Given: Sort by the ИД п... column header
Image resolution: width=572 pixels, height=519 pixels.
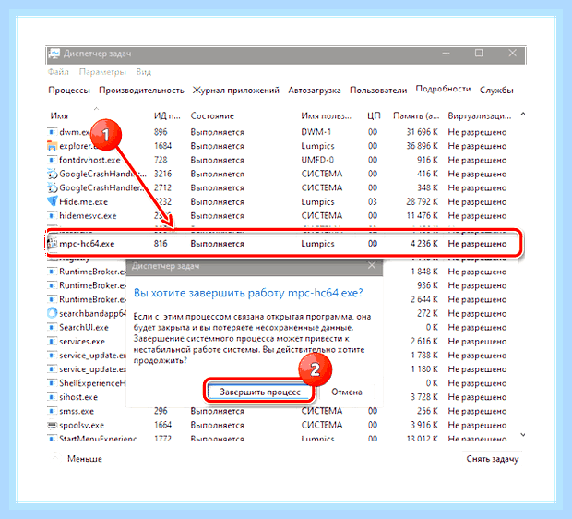Looking at the screenshot, I should 167,115.
